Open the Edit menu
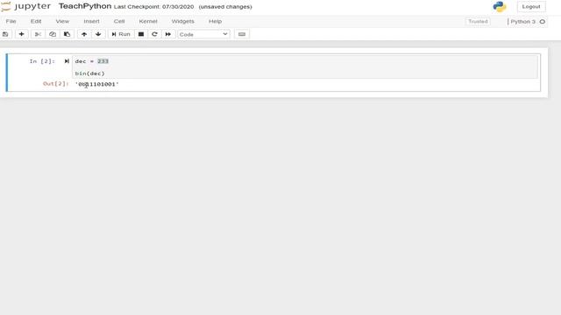The width and height of the screenshot is (561, 315). [x=36, y=21]
